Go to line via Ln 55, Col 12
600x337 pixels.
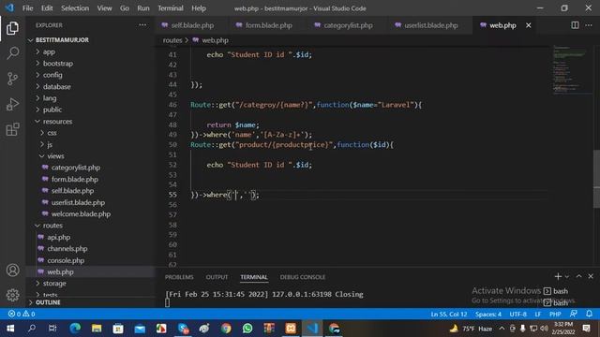point(449,315)
